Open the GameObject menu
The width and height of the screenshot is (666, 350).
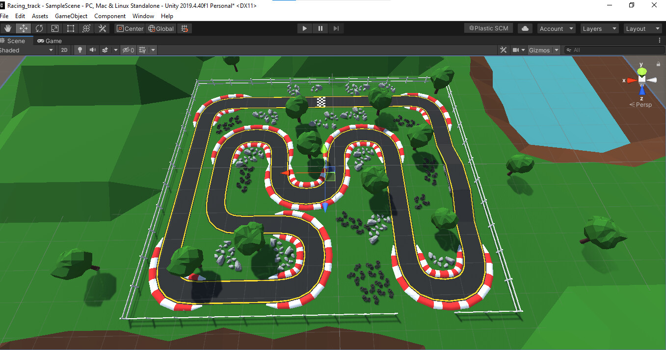point(71,16)
